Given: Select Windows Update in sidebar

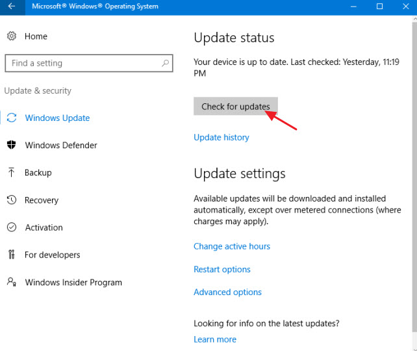Looking at the screenshot, I should 57,118.
